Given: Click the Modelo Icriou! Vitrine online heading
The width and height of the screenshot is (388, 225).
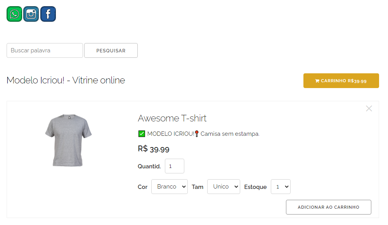Looking at the screenshot, I should (66, 81).
